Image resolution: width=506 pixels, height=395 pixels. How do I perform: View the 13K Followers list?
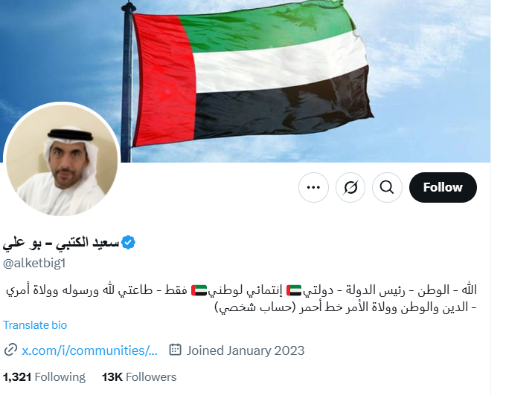[x=139, y=376]
